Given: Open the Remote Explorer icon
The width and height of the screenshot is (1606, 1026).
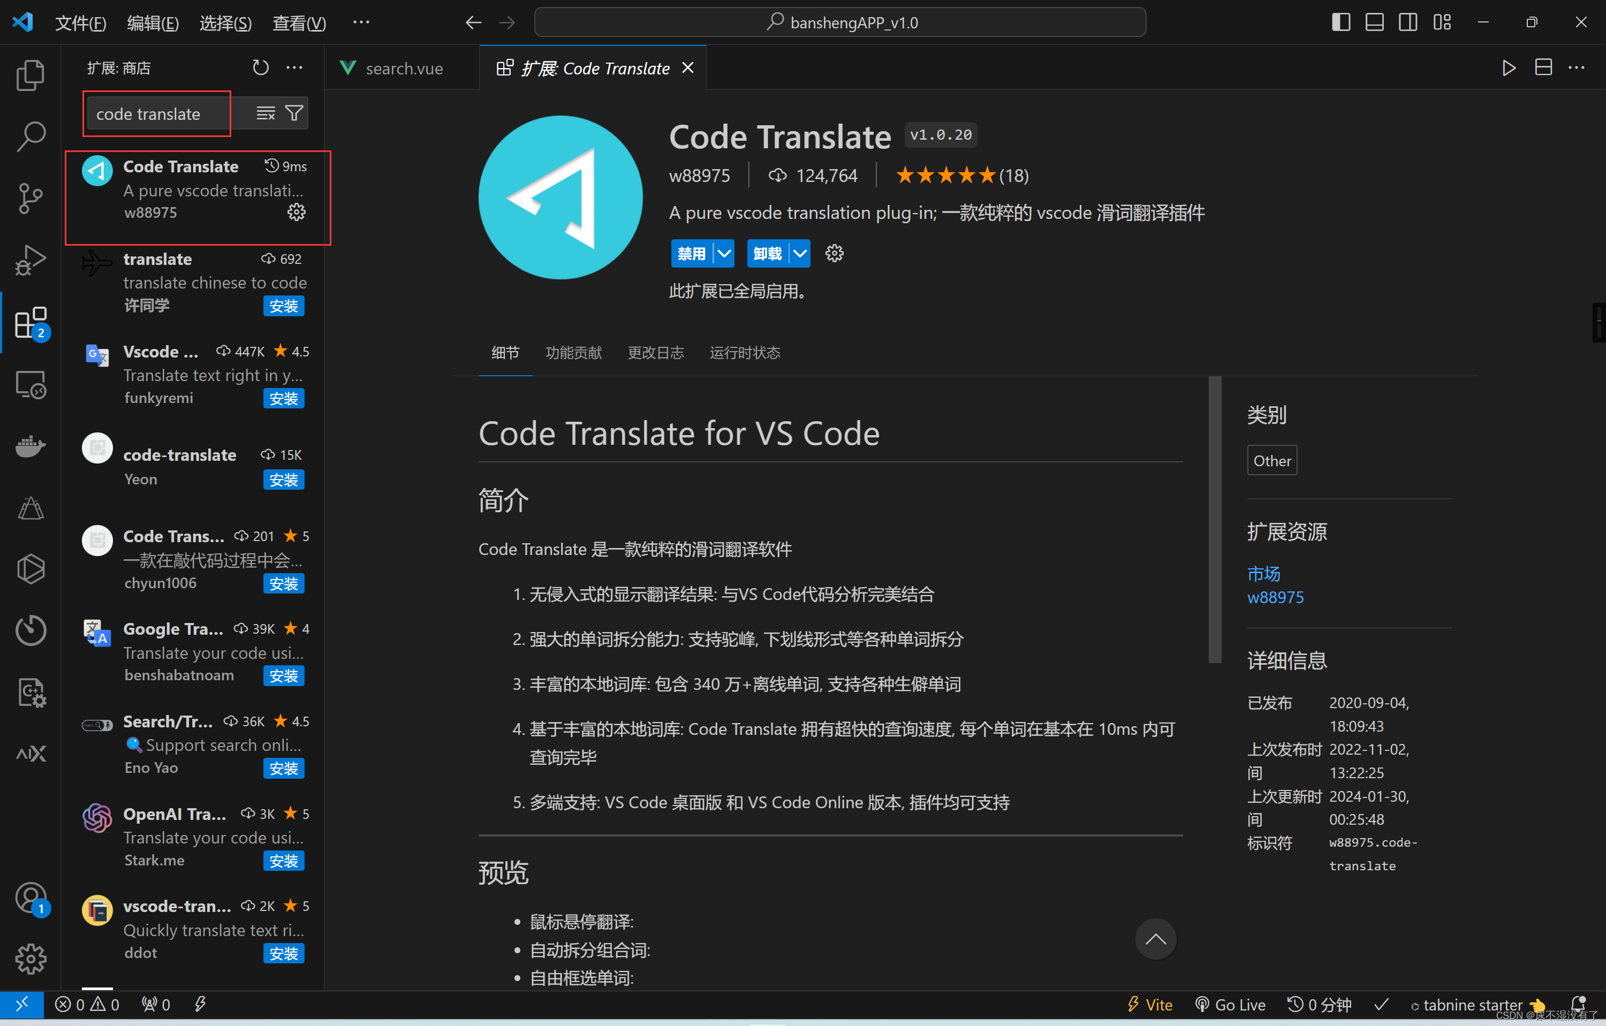Looking at the screenshot, I should tap(31, 385).
